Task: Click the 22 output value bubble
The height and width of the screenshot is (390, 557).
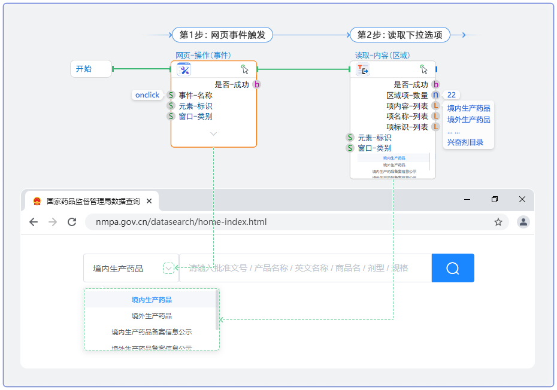Action: pos(451,95)
